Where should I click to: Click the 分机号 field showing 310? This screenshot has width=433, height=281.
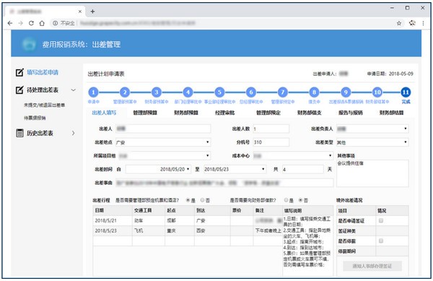[271, 142]
